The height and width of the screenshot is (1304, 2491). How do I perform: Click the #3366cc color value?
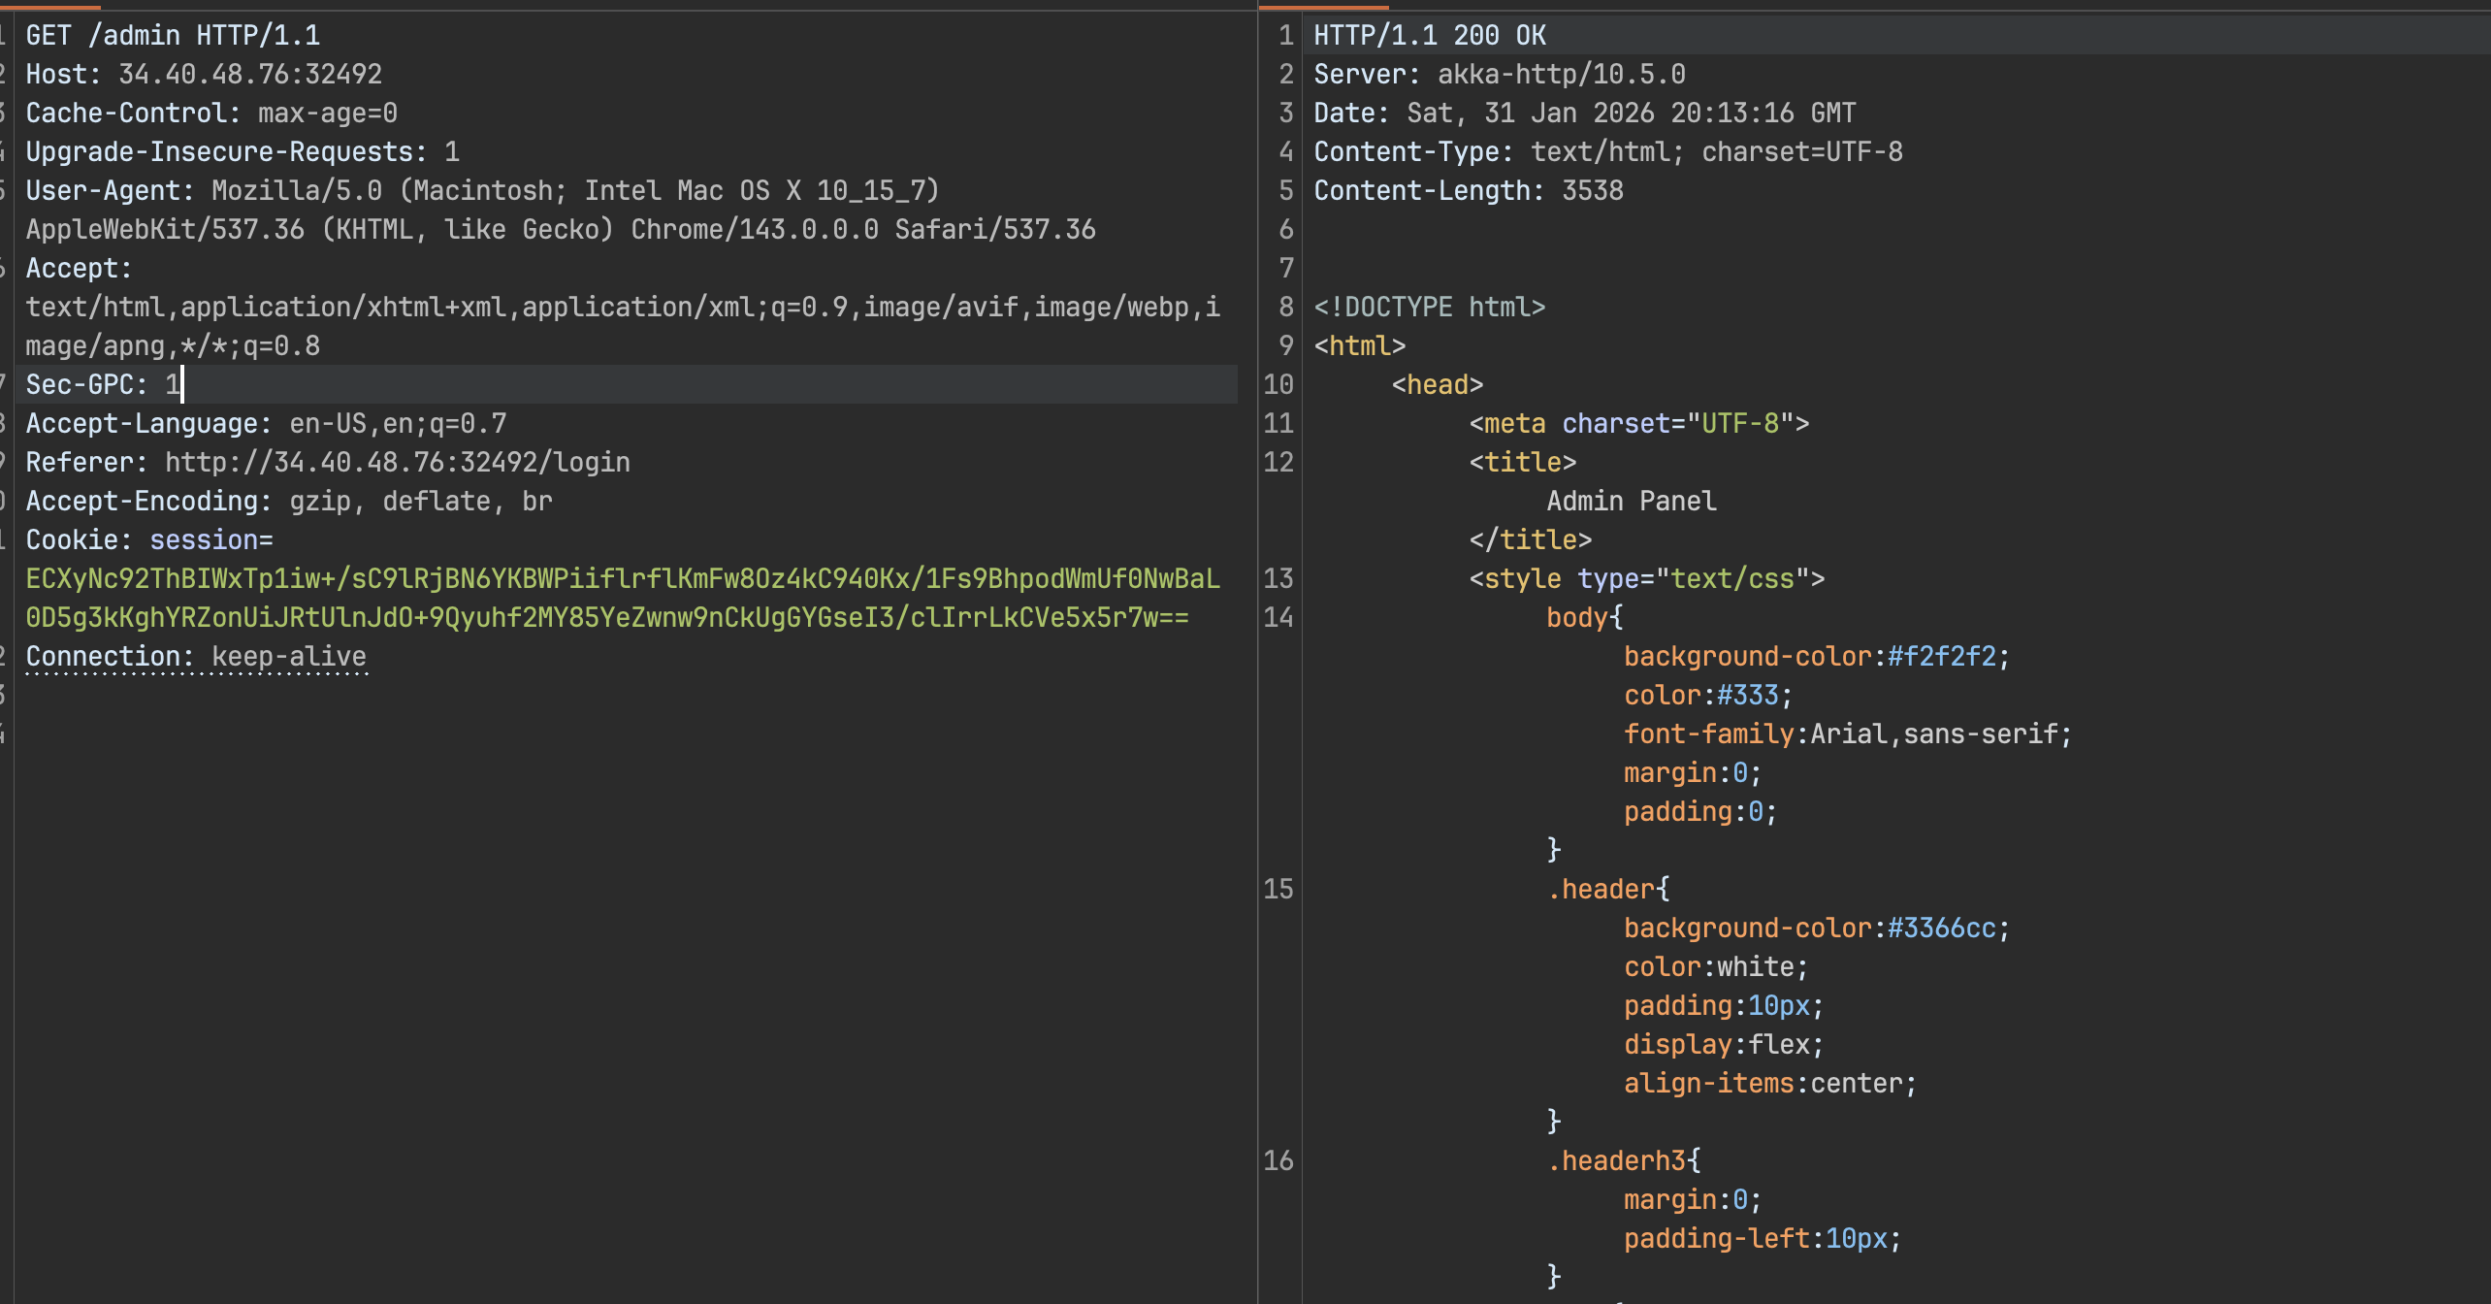[x=1941, y=929]
